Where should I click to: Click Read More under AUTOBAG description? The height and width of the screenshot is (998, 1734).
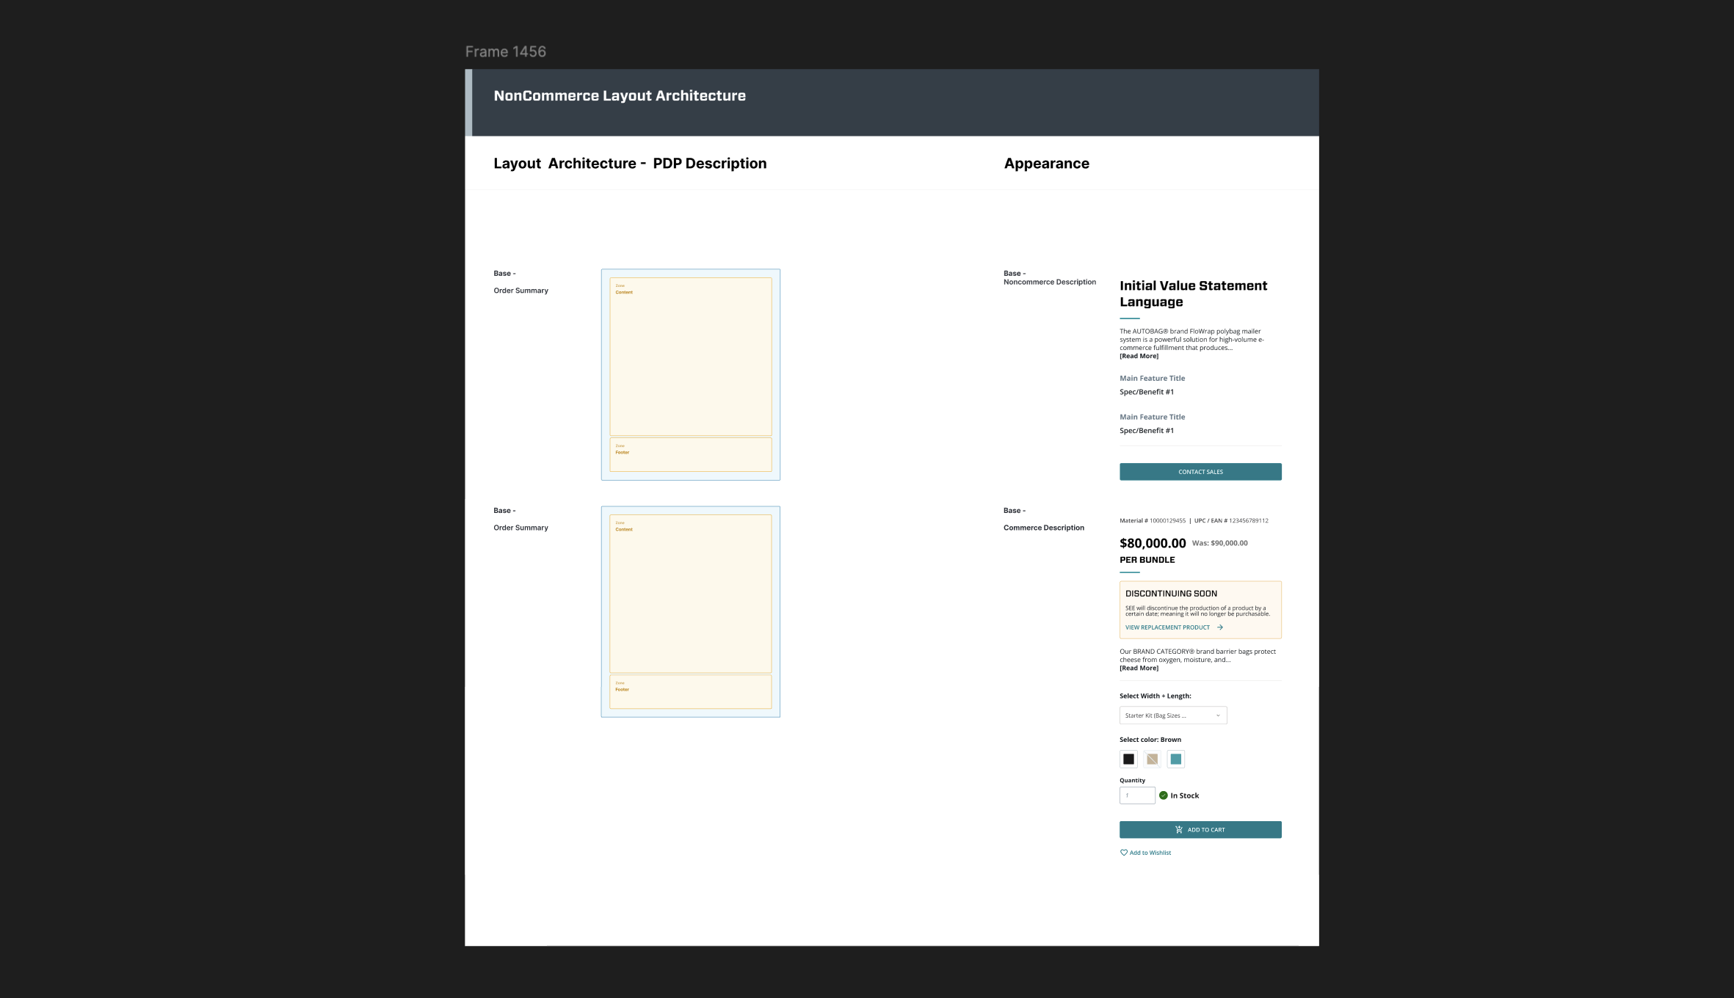click(x=1139, y=357)
